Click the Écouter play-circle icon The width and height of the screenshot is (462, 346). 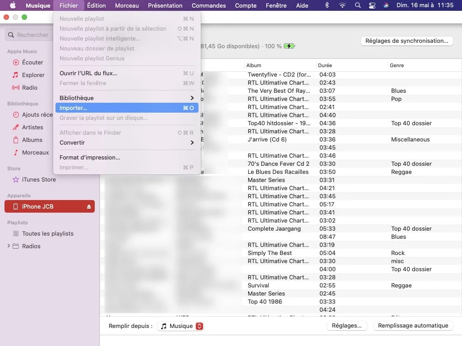coord(16,62)
